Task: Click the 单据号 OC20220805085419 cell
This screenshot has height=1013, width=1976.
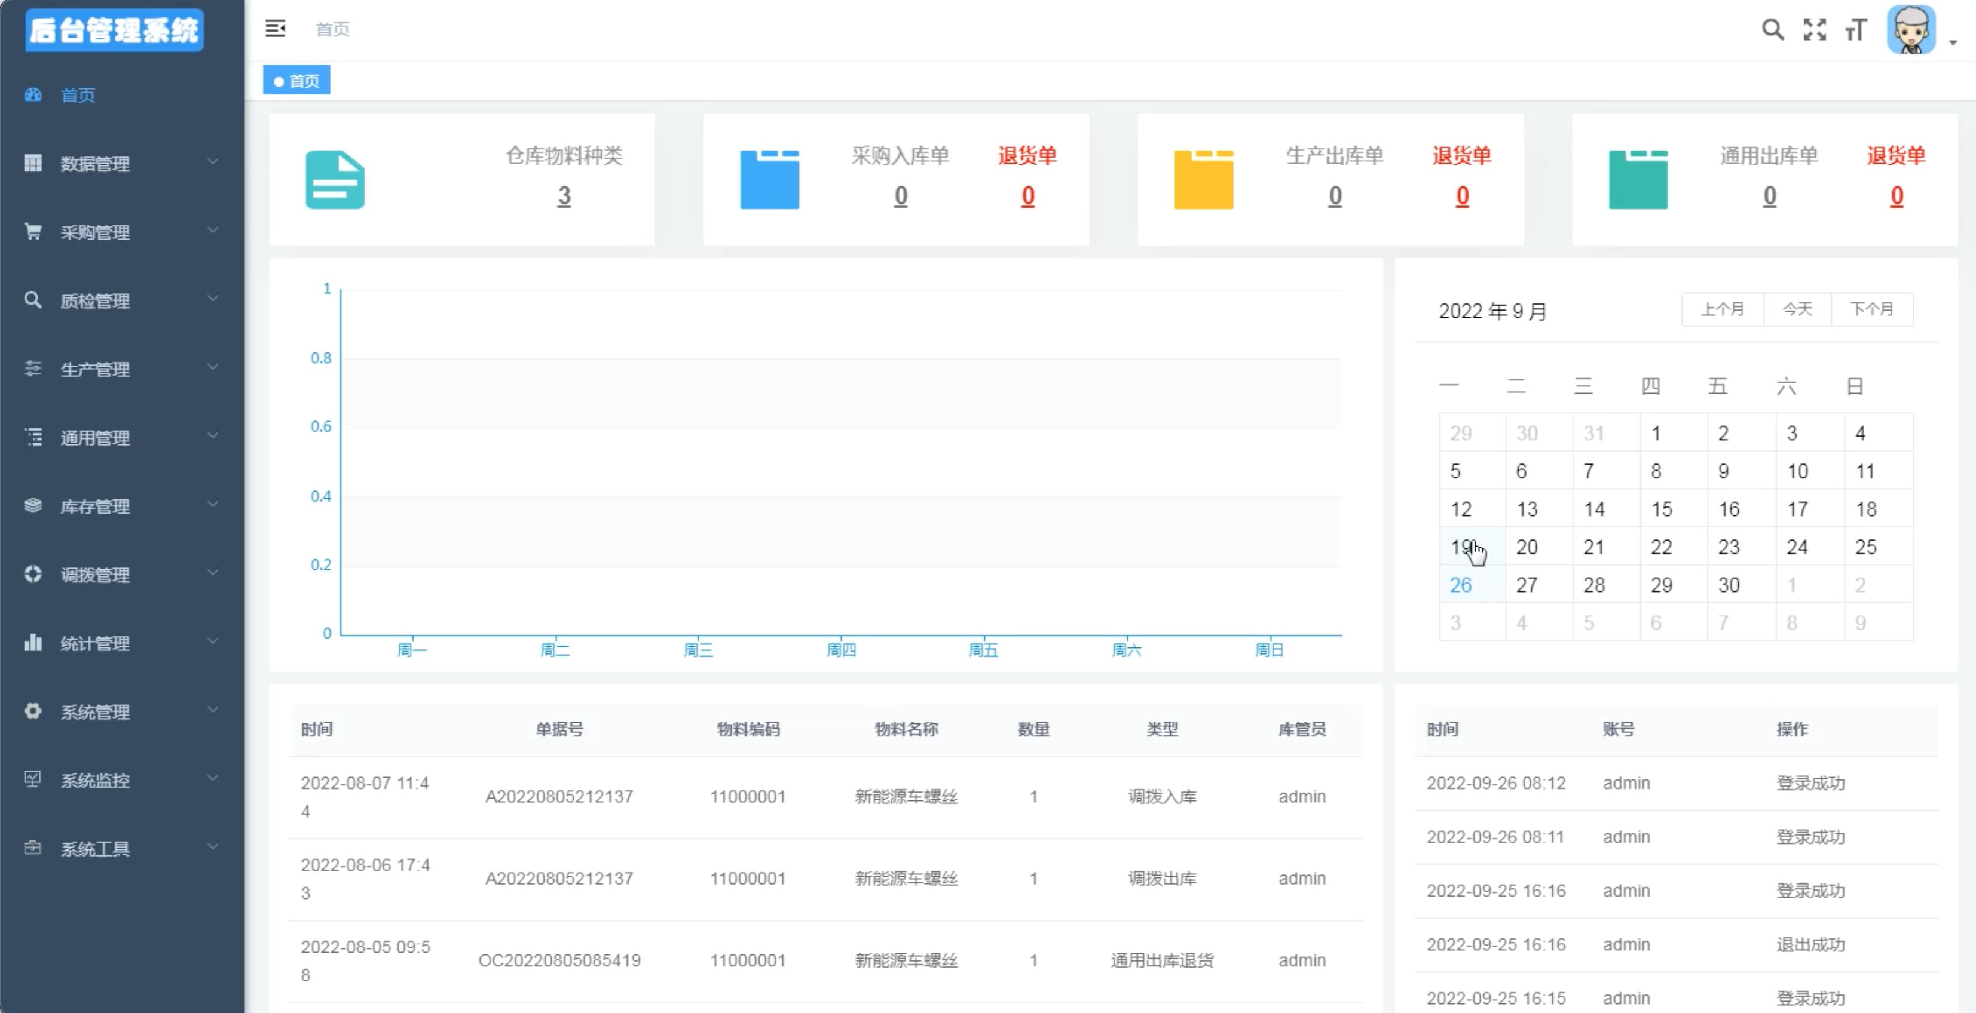Action: click(559, 960)
